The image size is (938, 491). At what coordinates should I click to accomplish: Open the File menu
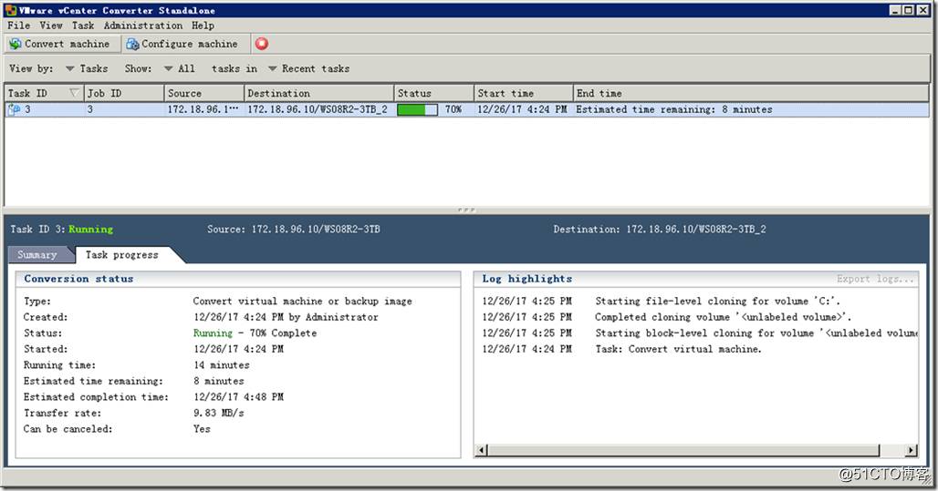18,26
